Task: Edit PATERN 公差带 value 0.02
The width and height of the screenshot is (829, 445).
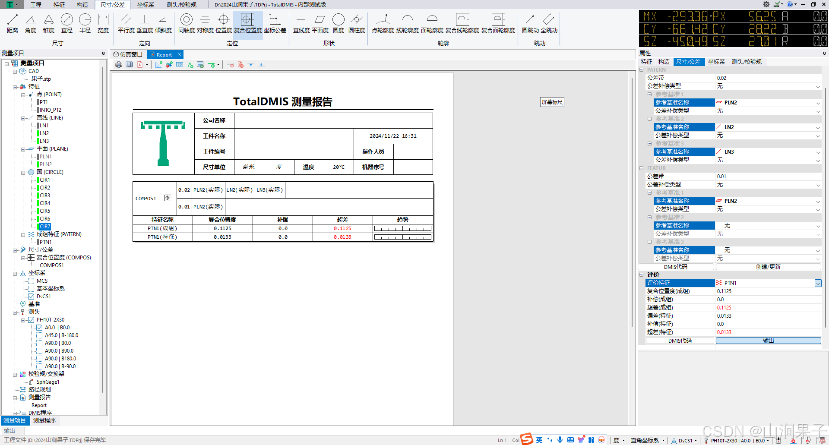Action: (768, 78)
